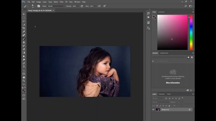This screenshot has width=216, height=121.
Task: Enable airbrush-style build-up
Action: [99, 6]
